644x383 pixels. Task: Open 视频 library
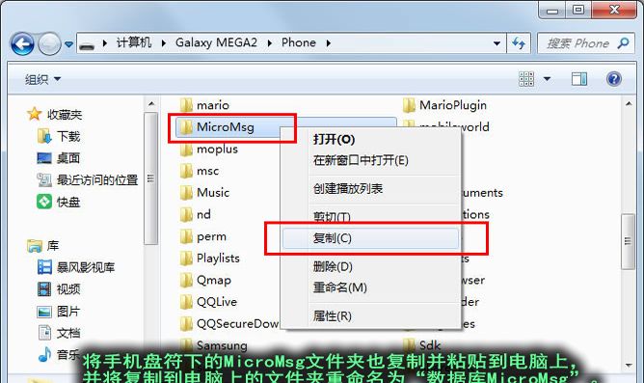click(x=68, y=289)
